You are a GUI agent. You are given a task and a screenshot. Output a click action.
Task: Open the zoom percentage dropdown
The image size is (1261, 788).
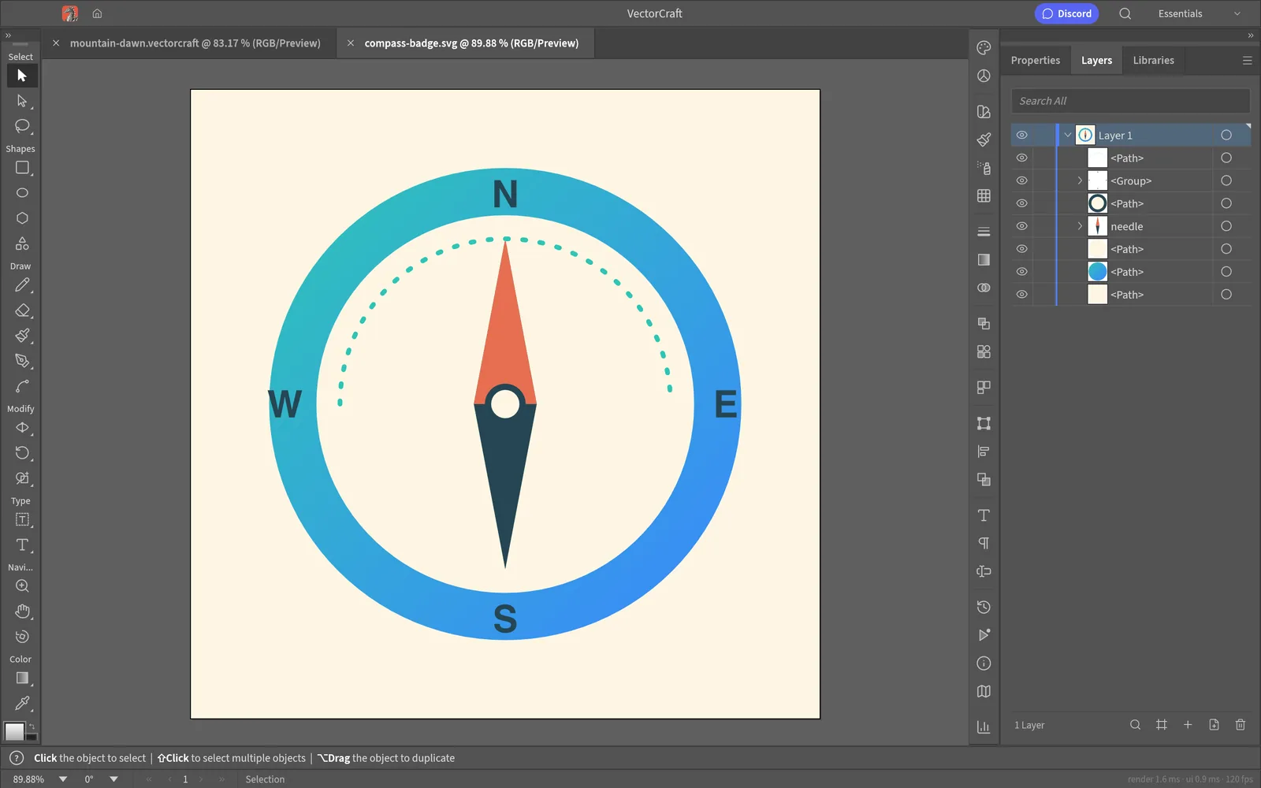[x=63, y=779]
